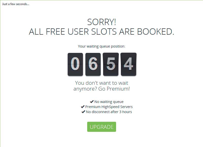
Task: Click the green UPGRADE button
Action: (x=101, y=127)
